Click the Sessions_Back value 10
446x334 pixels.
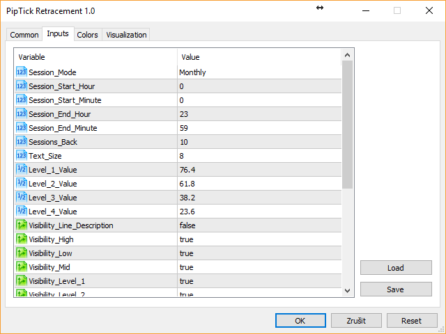coord(184,142)
